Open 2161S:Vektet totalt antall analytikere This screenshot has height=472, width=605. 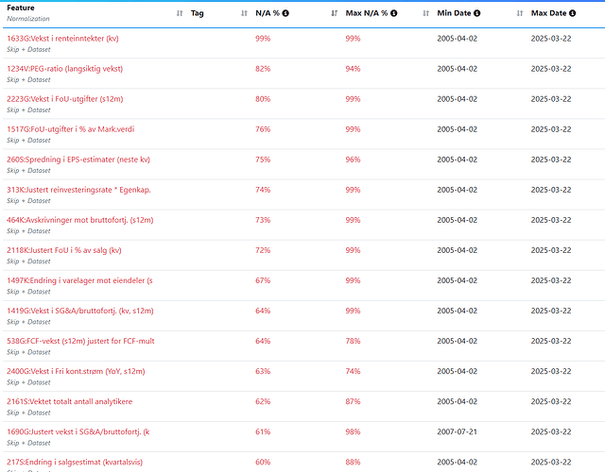tap(69, 401)
